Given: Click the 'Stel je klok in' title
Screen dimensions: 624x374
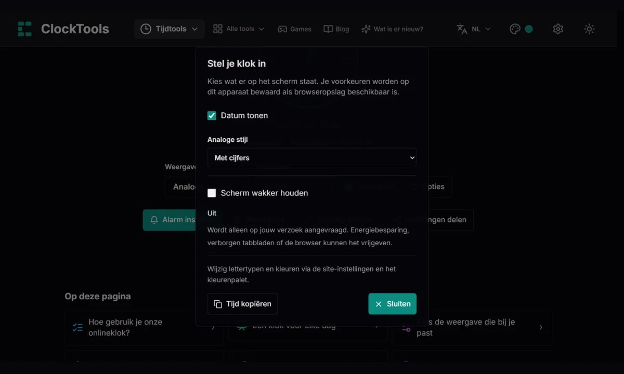Looking at the screenshot, I should (237, 63).
